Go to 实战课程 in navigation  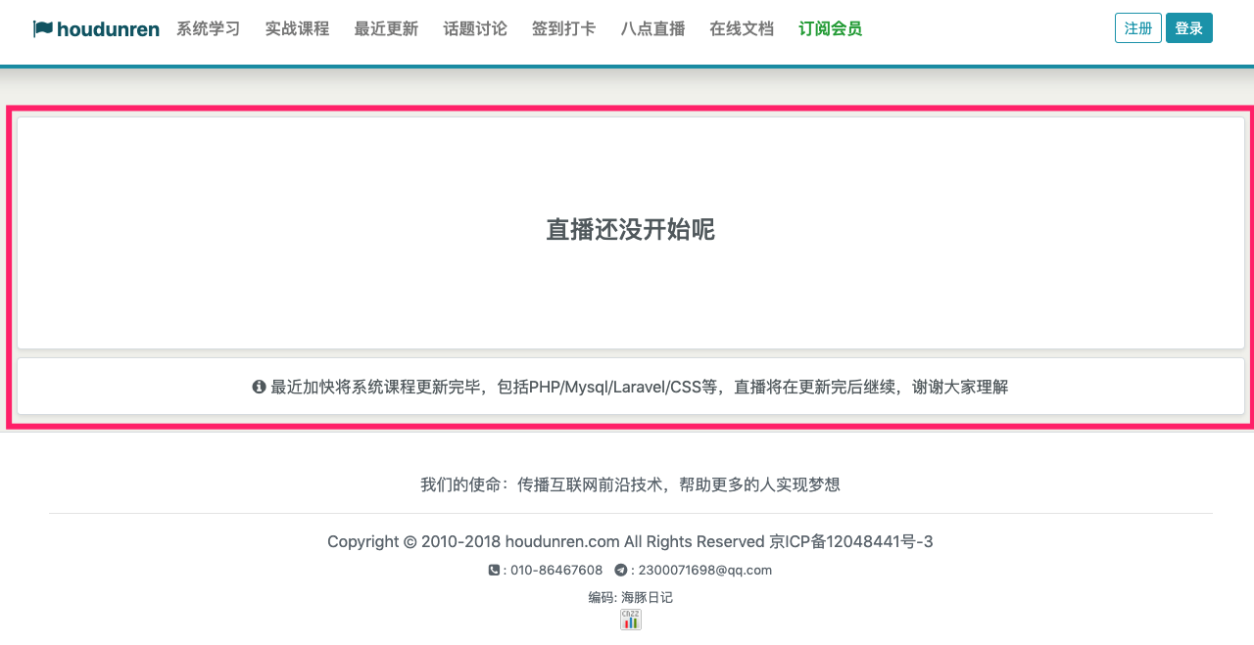click(297, 28)
